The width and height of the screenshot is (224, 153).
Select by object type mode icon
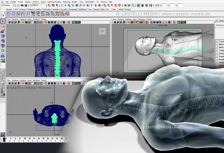pos(53,5)
